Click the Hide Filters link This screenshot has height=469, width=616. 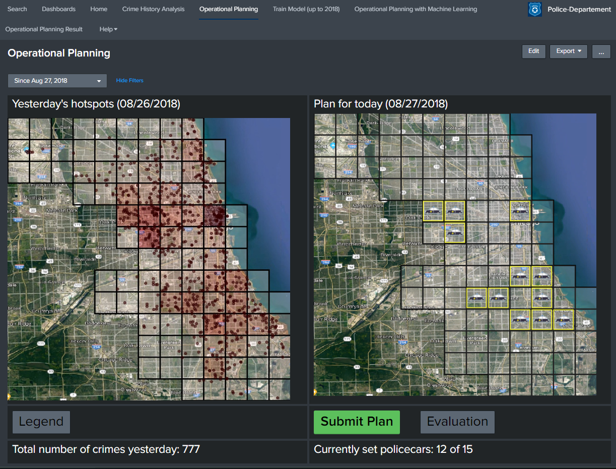pos(129,81)
